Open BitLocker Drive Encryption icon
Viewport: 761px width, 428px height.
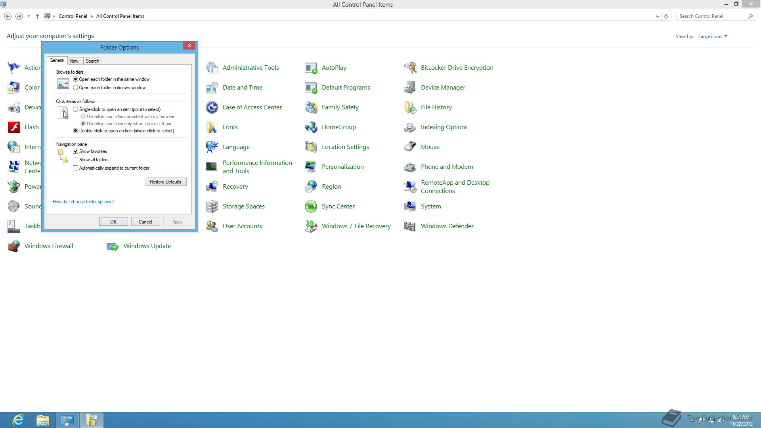click(410, 68)
